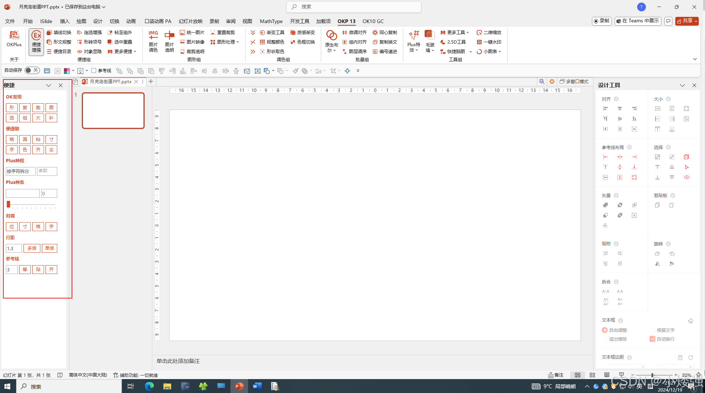
Task: Collapse the ribbon with the chevron
Action: (695, 59)
